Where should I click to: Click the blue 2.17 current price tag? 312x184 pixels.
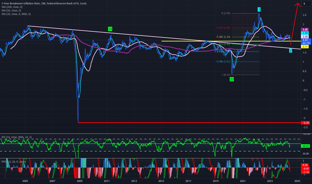pyautogui.click(x=306, y=41)
